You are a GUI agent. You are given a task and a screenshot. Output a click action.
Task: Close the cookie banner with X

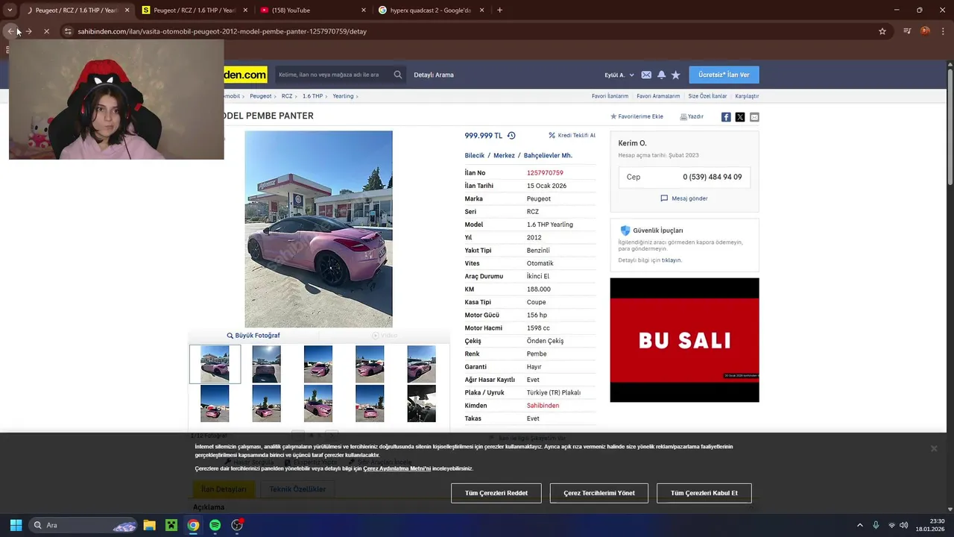click(x=933, y=448)
